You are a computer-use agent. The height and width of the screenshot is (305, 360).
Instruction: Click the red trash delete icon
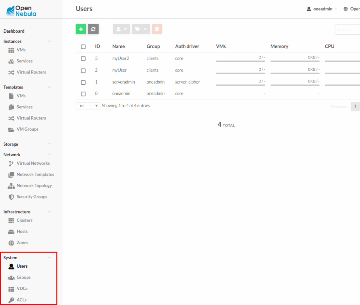[157, 29]
